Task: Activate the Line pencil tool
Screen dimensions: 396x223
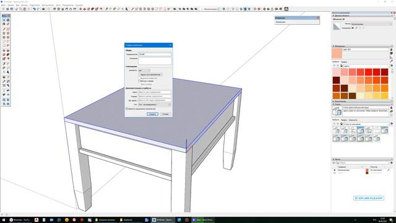Action: pyautogui.click(x=4, y=29)
